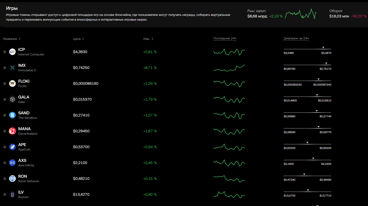Favorite SAND with its star
This screenshot has height=206, width=368.
[4, 115]
